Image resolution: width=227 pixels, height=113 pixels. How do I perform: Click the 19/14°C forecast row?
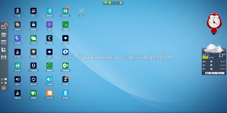(x=214, y=62)
